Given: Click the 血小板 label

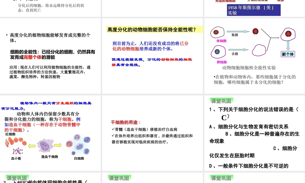Looking at the screenshot, I should coord(16,159).
